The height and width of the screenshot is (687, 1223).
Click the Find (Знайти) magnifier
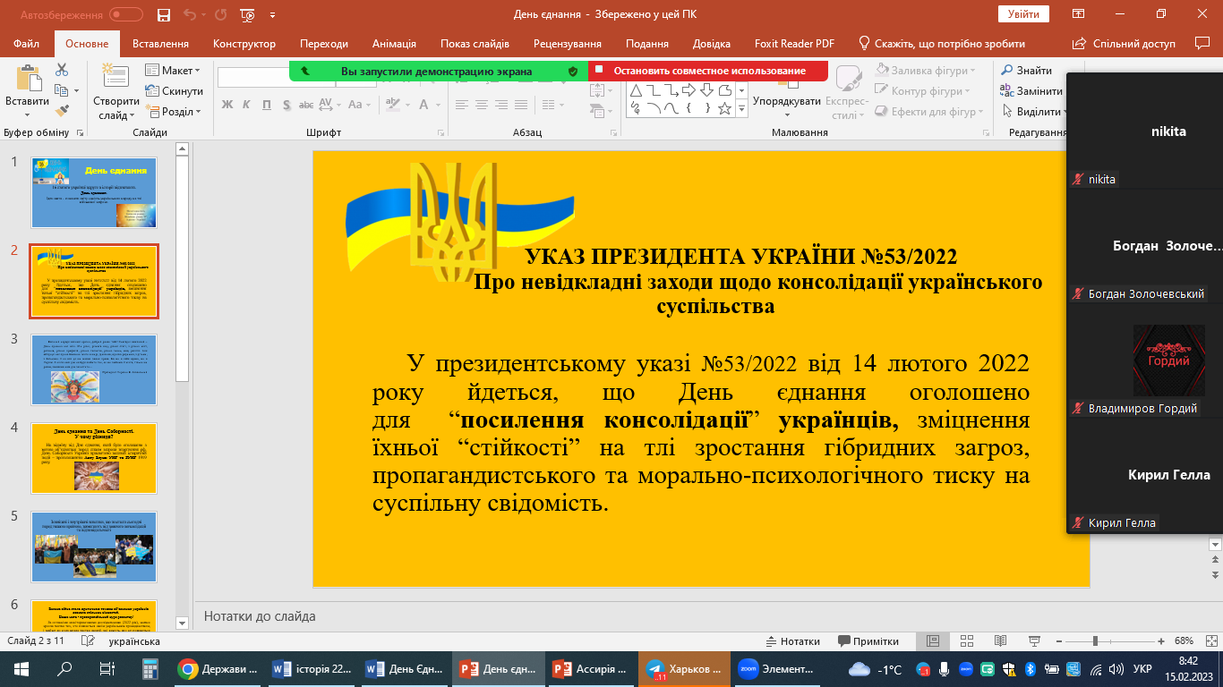point(1026,71)
